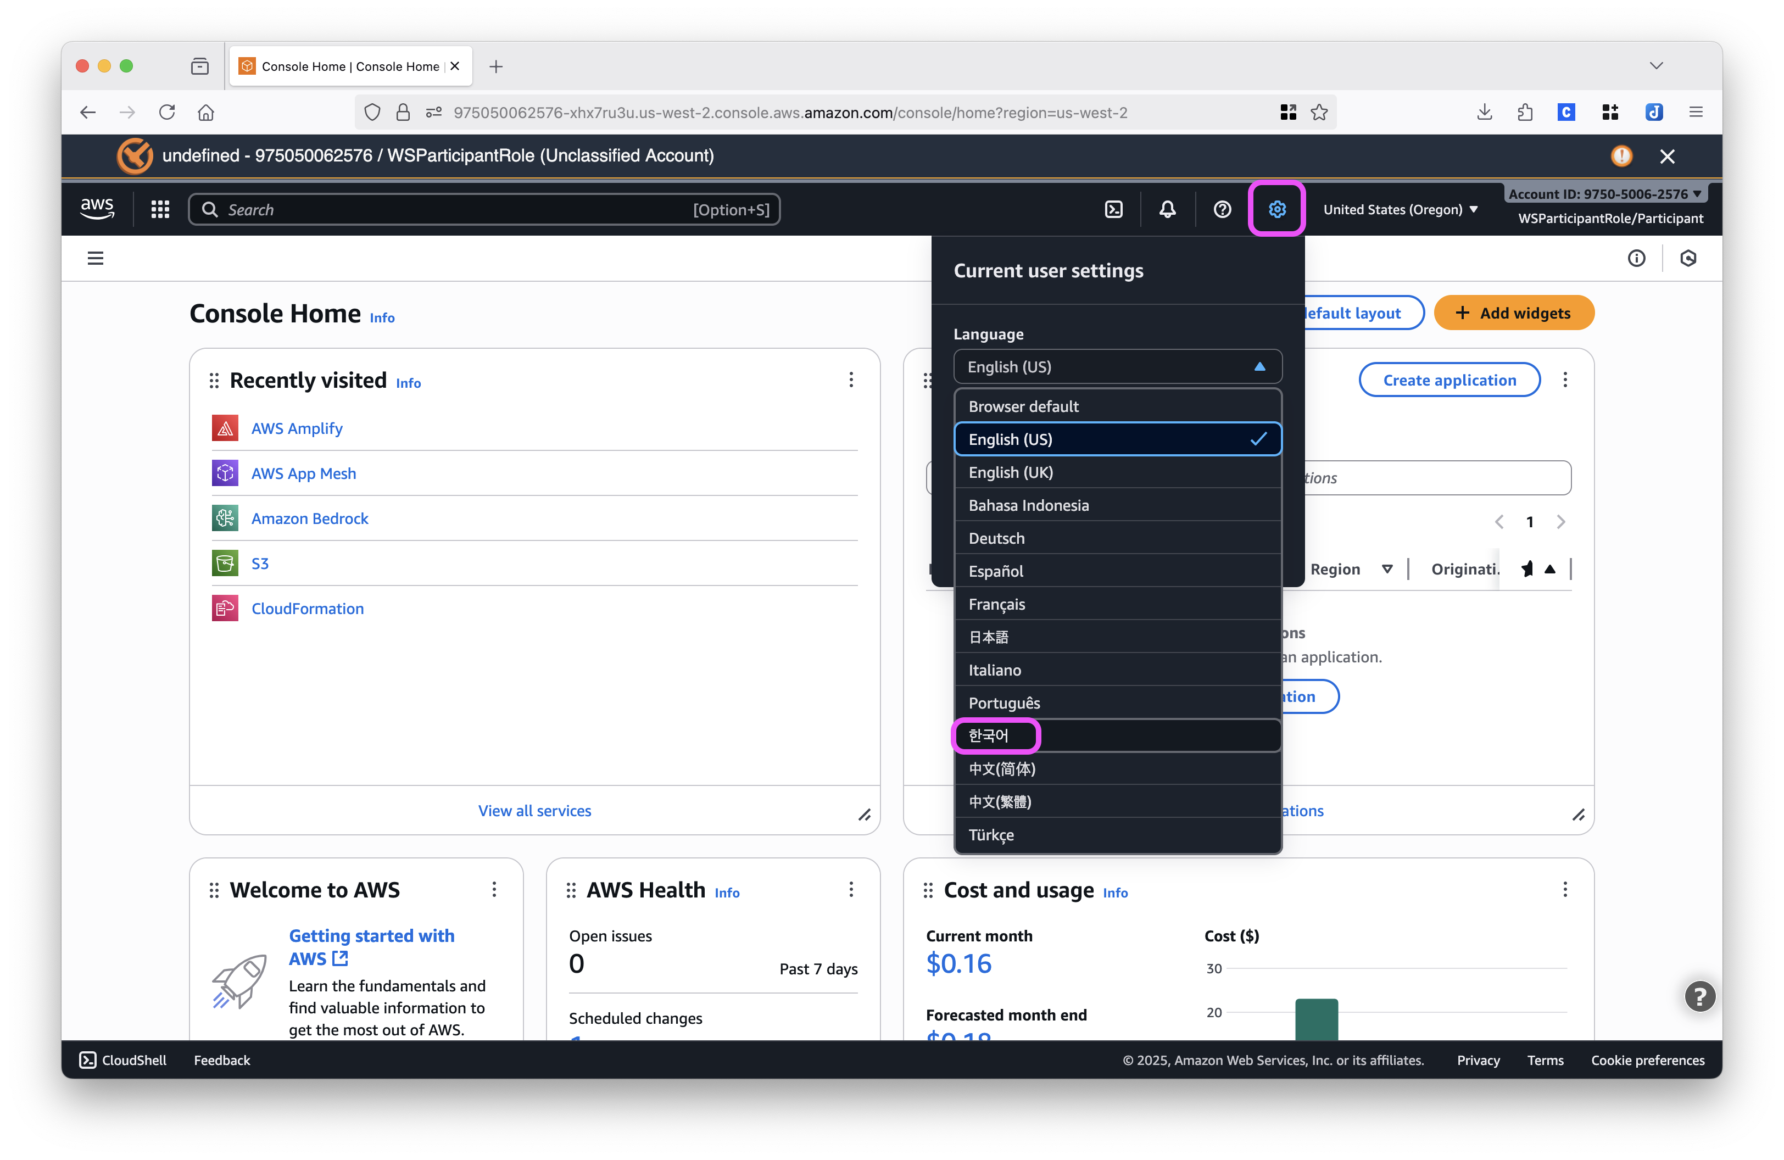Viewport: 1784px width, 1160px height.
Task: Open the help question mark menu
Action: [x=1222, y=209]
